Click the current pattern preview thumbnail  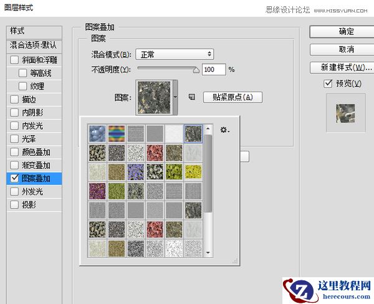pos(155,97)
